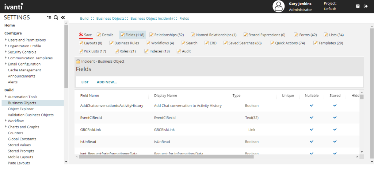374x170 pixels.
Task: Collapse the settings sidebar with double chevron
Action: [63, 17]
